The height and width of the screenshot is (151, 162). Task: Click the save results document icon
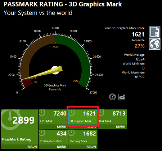[x=154, y=32]
